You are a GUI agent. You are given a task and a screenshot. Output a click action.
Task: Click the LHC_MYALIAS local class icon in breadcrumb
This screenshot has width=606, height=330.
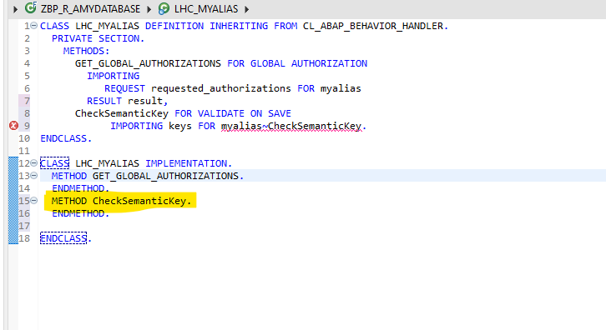point(164,8)
